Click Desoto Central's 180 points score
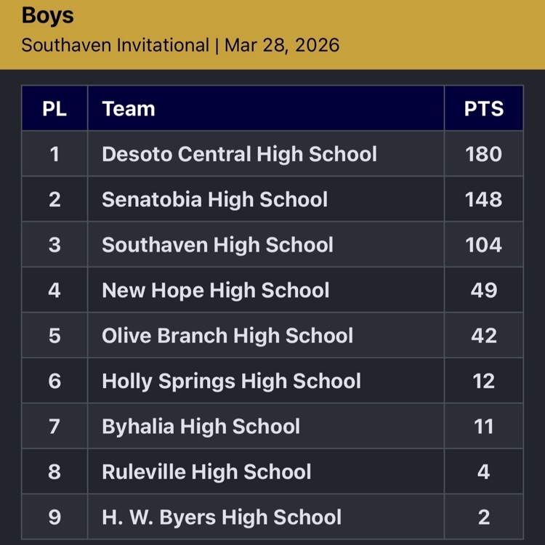This screenshot has height=545, width=545. pyautogui.click(x=483, y=154)
